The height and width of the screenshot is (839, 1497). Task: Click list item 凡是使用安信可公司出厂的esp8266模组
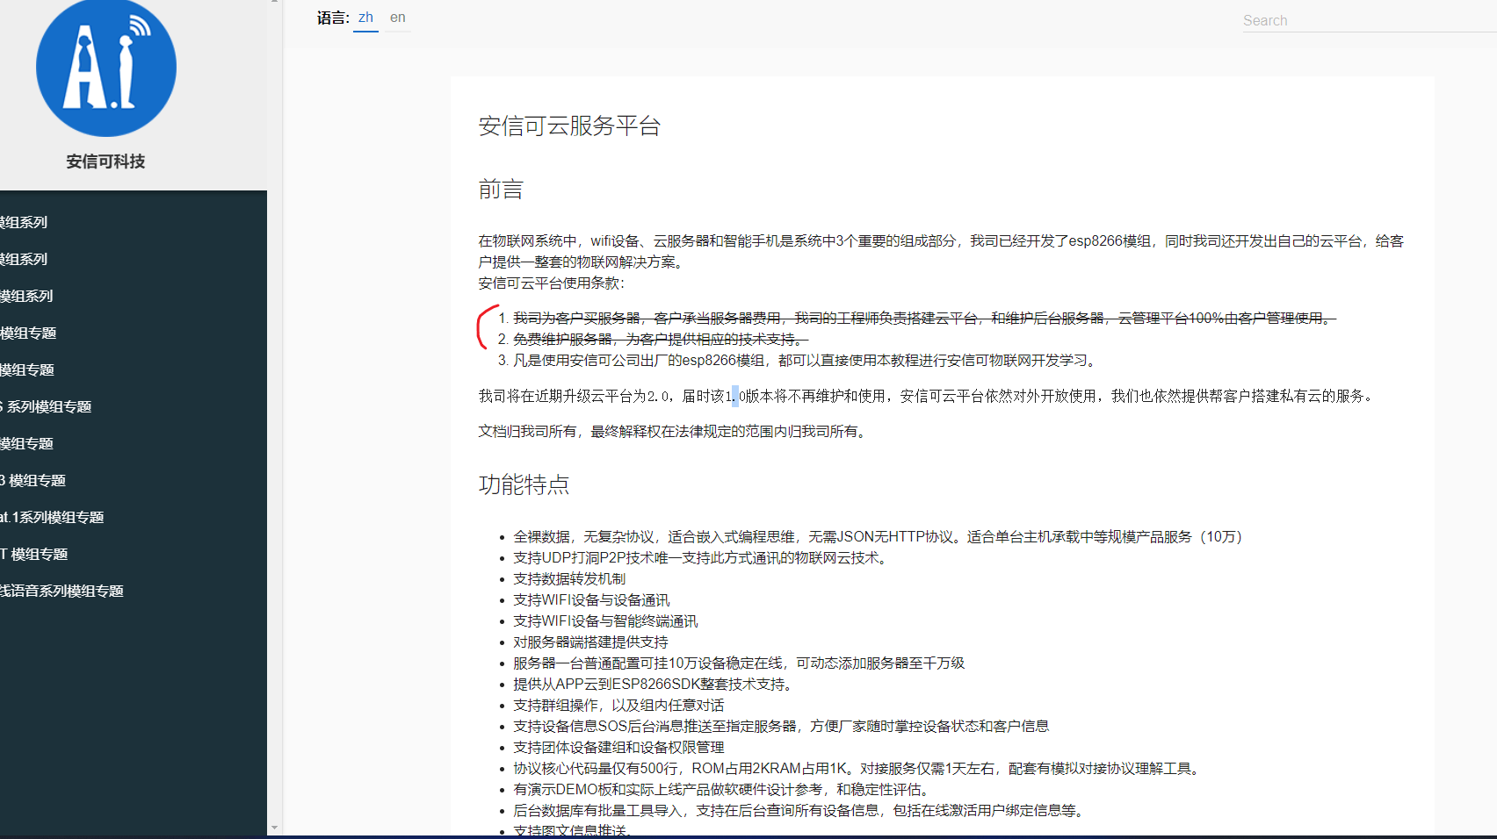(806, 360)
